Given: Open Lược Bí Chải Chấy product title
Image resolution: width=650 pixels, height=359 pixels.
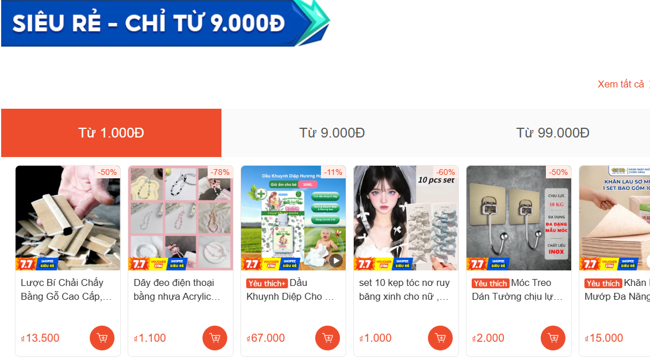Looking at the screenshot, I should pos(66,289).
